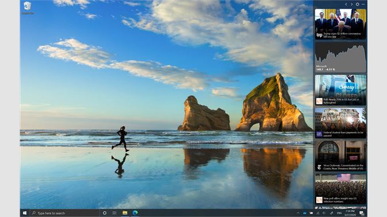
Task: Open the Sorry Closed poll story
Action: pos(340,90)
